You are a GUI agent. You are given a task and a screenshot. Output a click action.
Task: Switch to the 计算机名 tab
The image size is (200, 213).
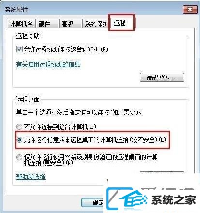point(21,24)
